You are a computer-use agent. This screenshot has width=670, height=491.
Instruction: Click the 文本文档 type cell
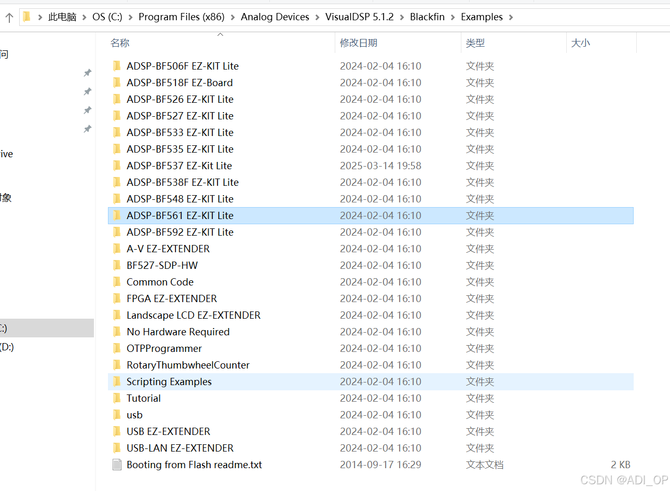485,465
